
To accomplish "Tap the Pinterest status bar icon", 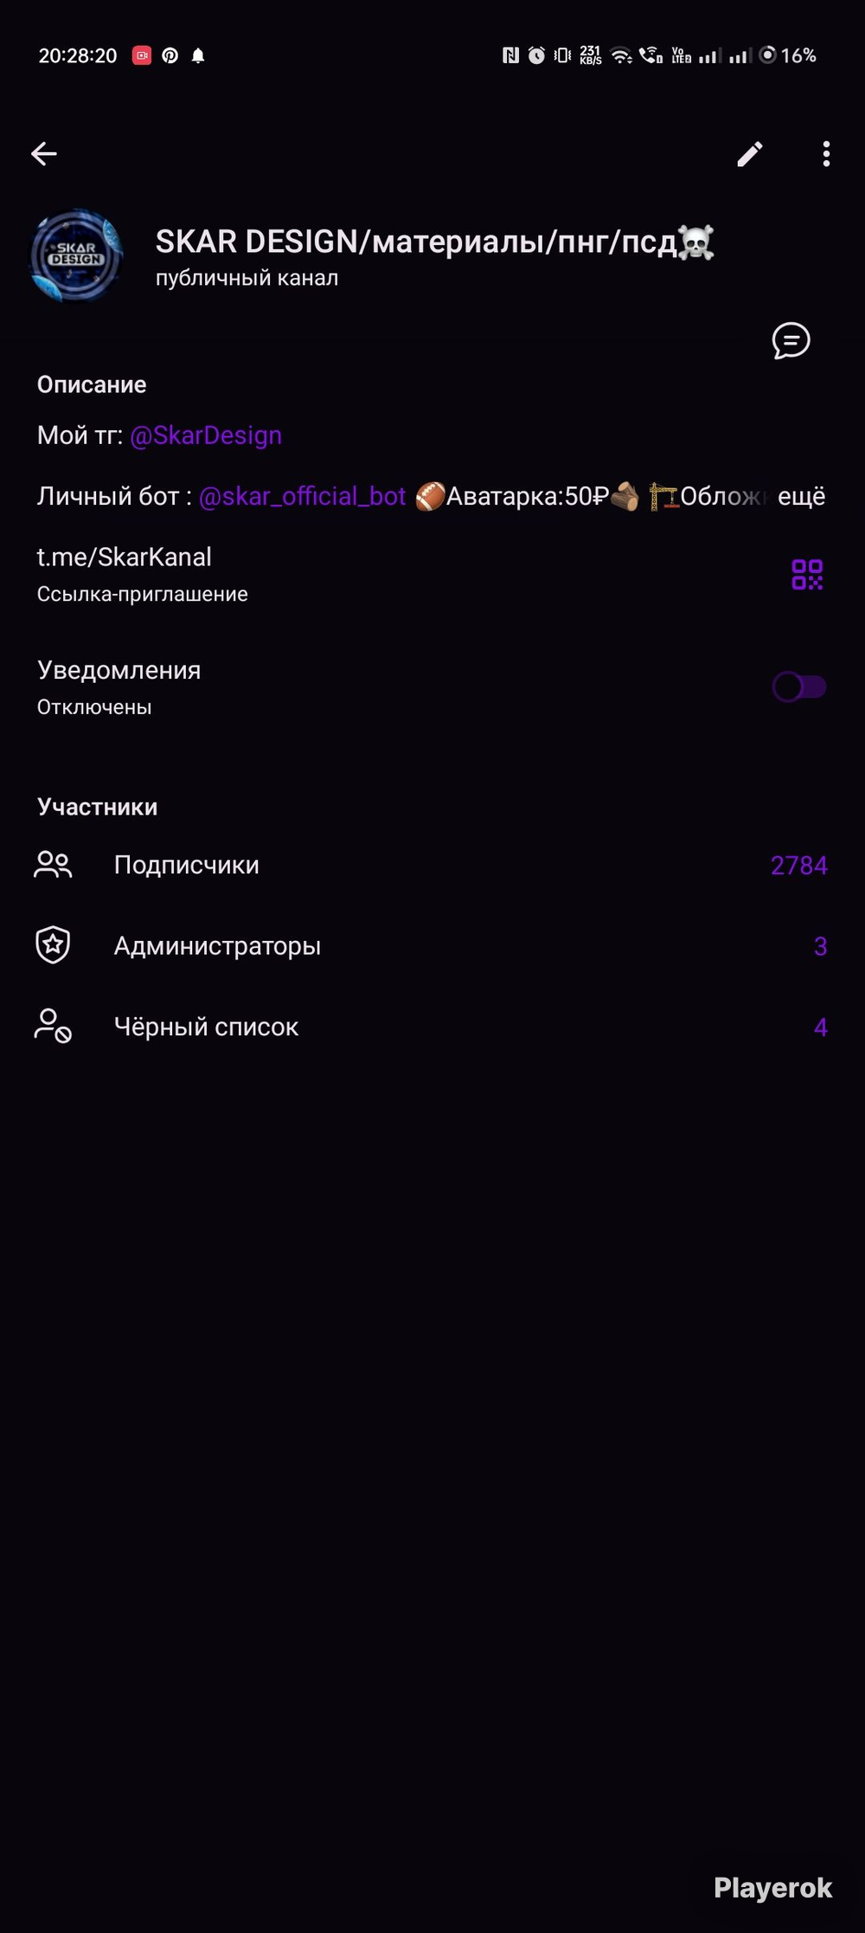I will 170,55.
